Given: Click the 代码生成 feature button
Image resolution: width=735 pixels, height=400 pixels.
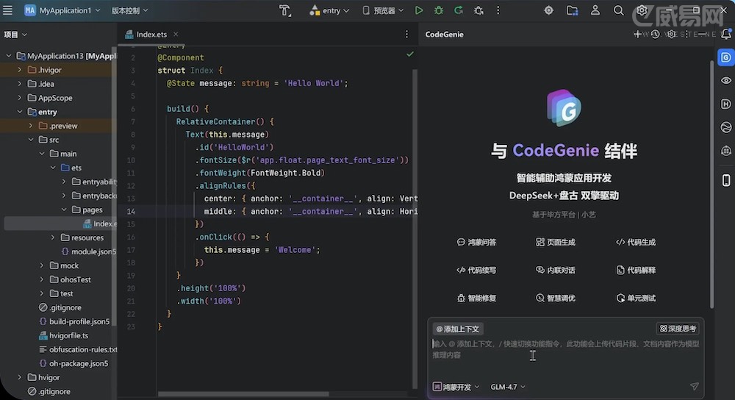Looking at the screenshot, I should coord(636,242).
